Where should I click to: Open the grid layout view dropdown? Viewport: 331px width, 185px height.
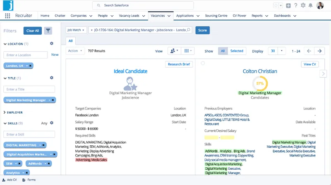coord(188,51)
